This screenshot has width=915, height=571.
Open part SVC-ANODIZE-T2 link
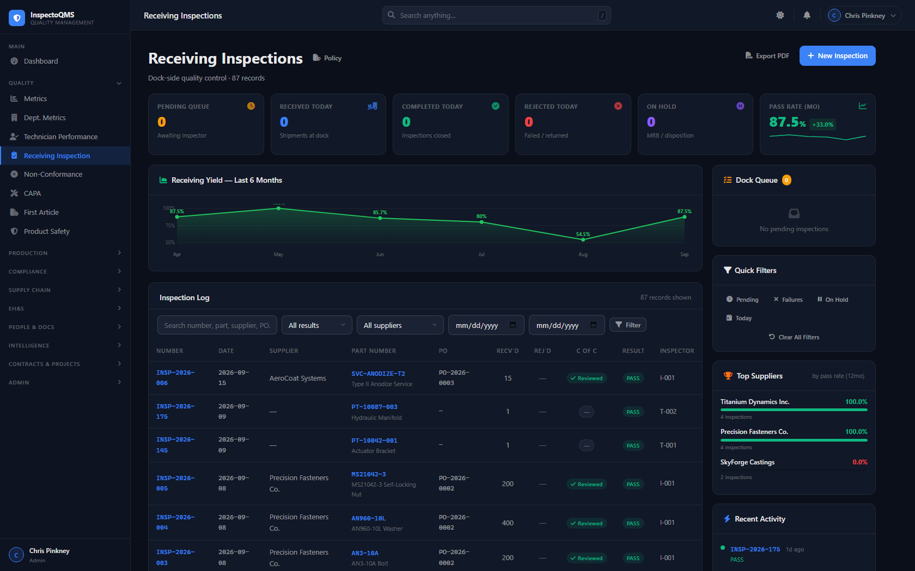[378, 374]
